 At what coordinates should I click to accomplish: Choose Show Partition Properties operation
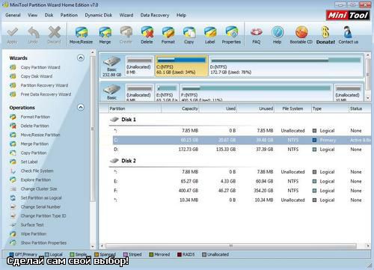point(43,242)
